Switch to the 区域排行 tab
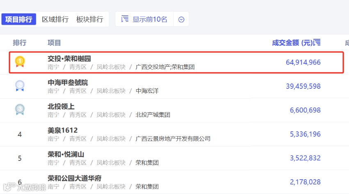The image size is (349, 194). pos(55,19)
